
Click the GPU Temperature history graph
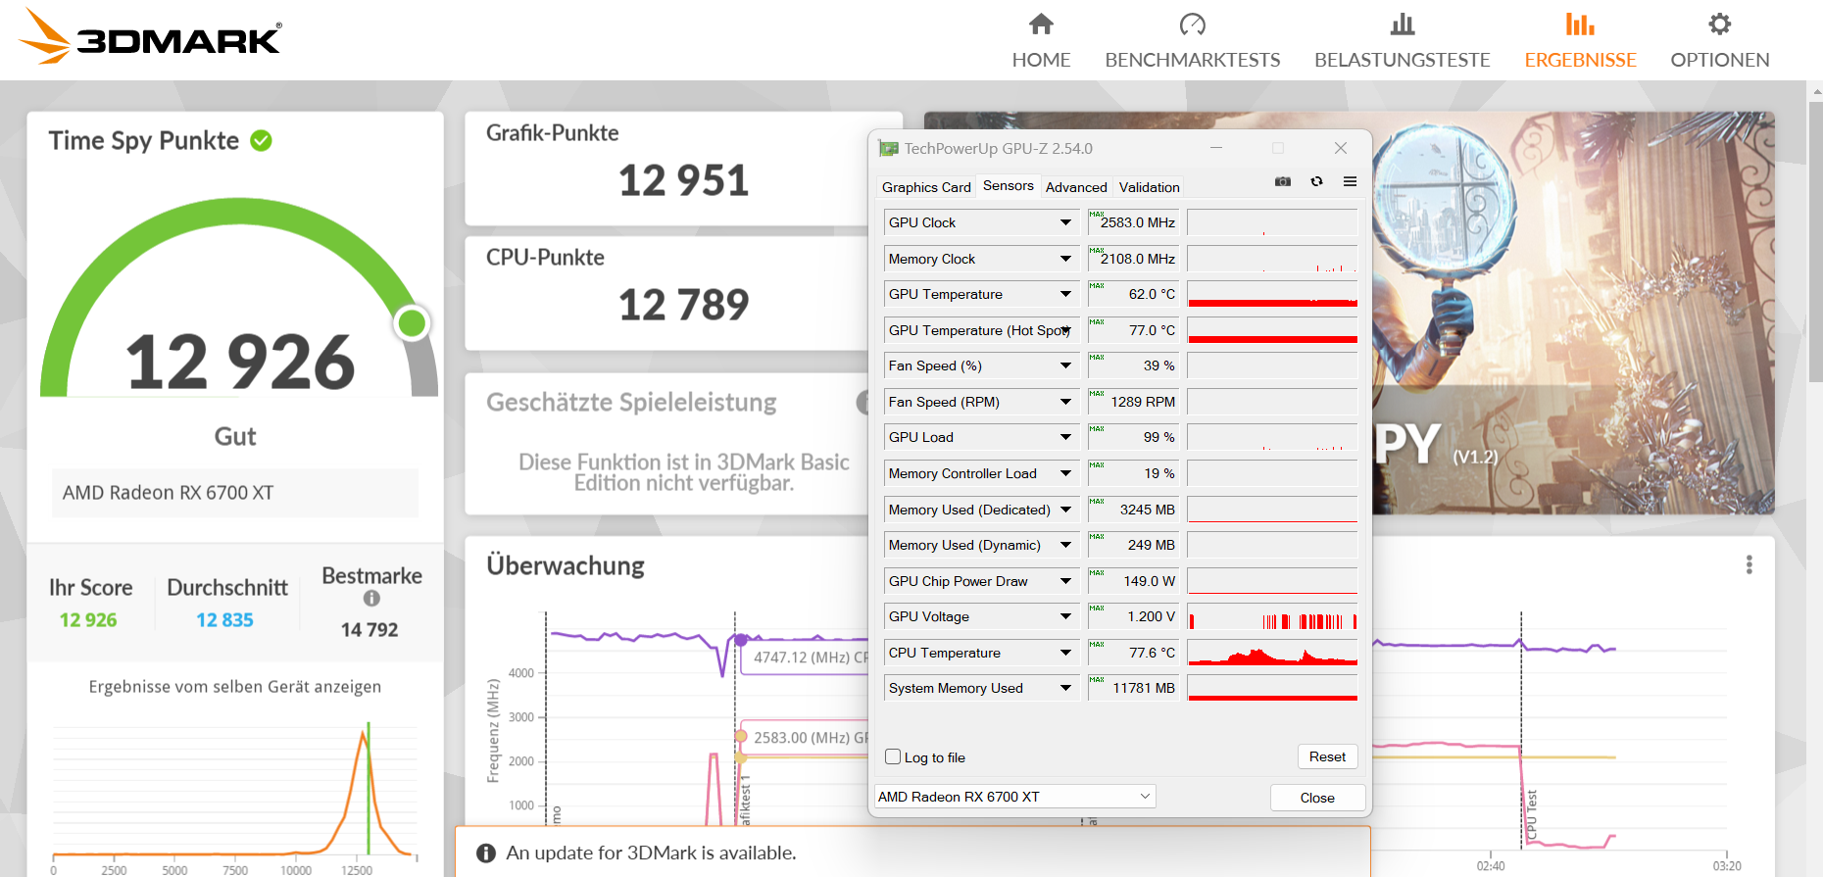tap(1272, 294)
